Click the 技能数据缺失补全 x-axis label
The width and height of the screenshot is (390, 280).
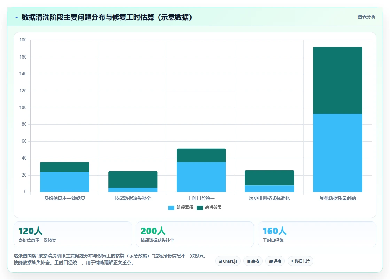133,198
